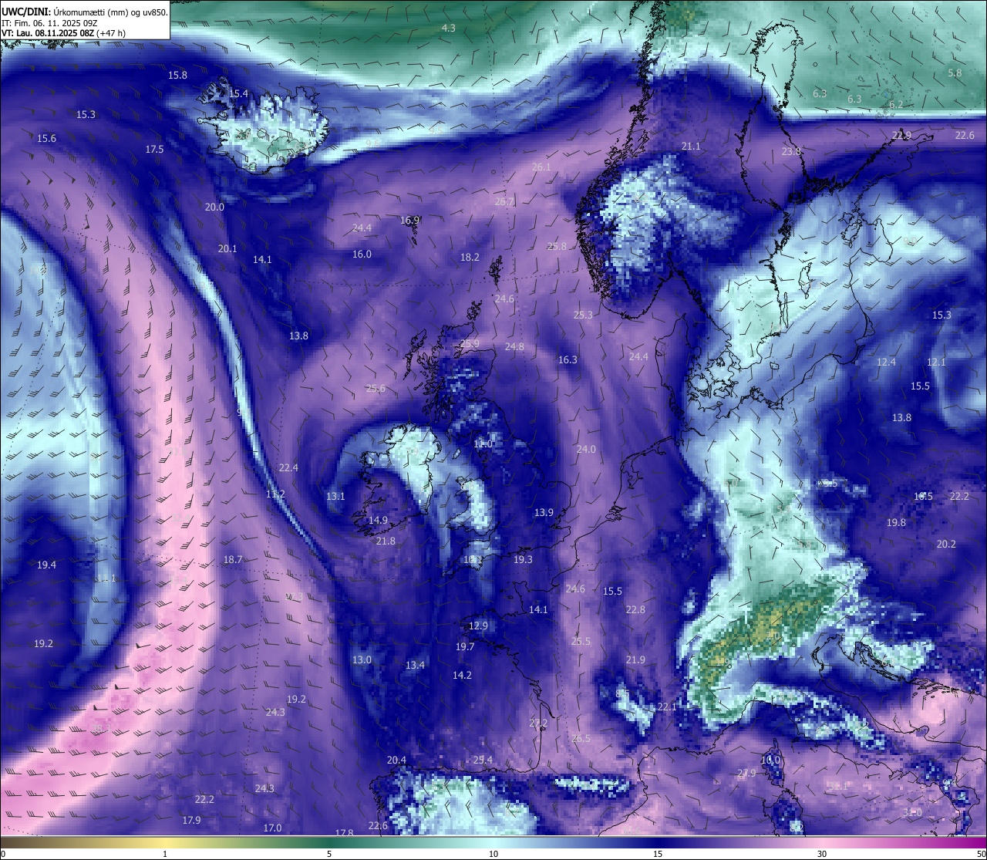Click the 20.4 value label
987x860 pixels.
pyautogui.click(x=396, y=760)
